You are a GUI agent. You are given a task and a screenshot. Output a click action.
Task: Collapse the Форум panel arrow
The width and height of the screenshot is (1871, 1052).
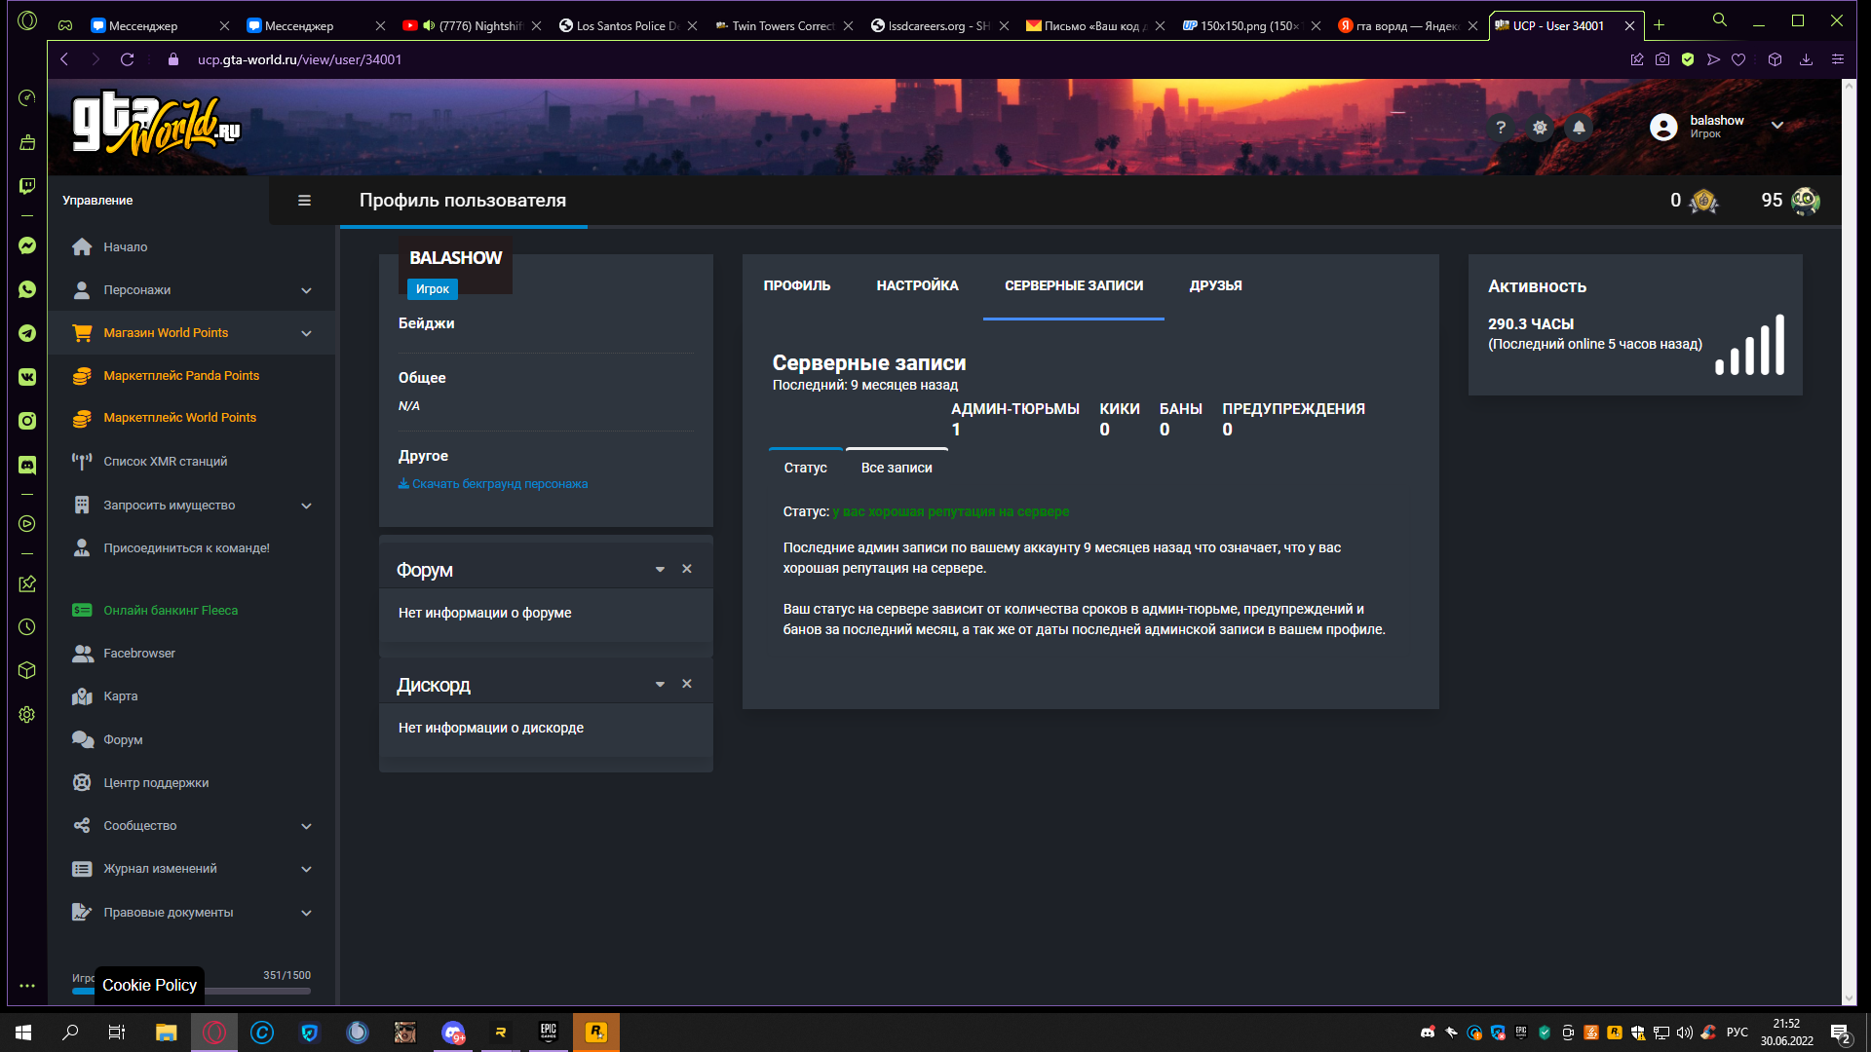coord(660,570)
